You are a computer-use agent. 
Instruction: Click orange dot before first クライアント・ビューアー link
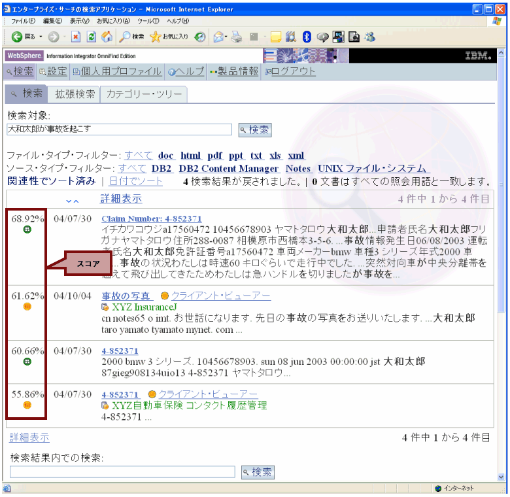coord(165,296)
